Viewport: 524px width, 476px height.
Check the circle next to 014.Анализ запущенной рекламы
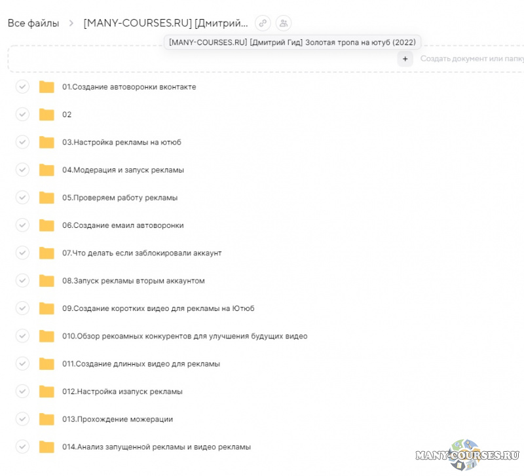22,447
